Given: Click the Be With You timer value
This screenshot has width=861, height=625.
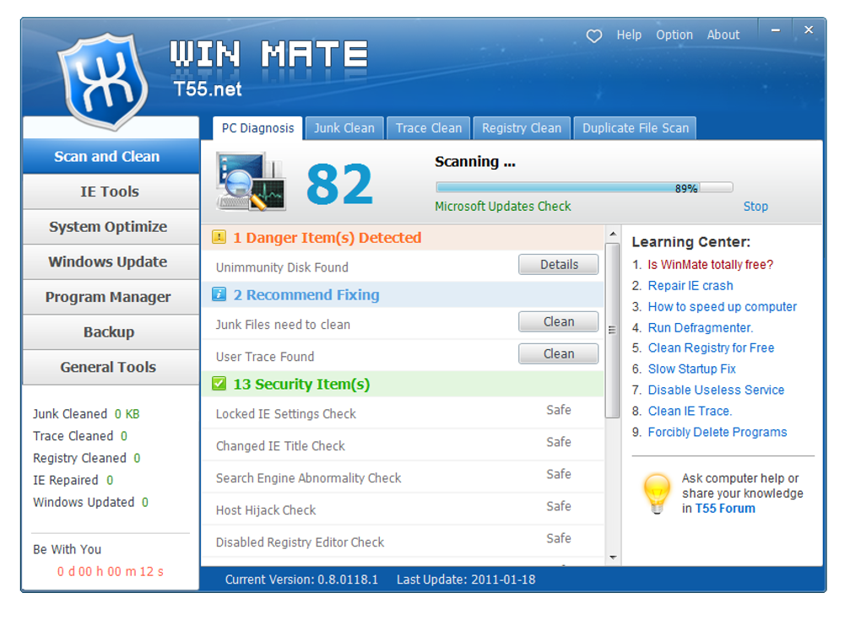Looking at the screenshot, I should click(x=111, y=571).
